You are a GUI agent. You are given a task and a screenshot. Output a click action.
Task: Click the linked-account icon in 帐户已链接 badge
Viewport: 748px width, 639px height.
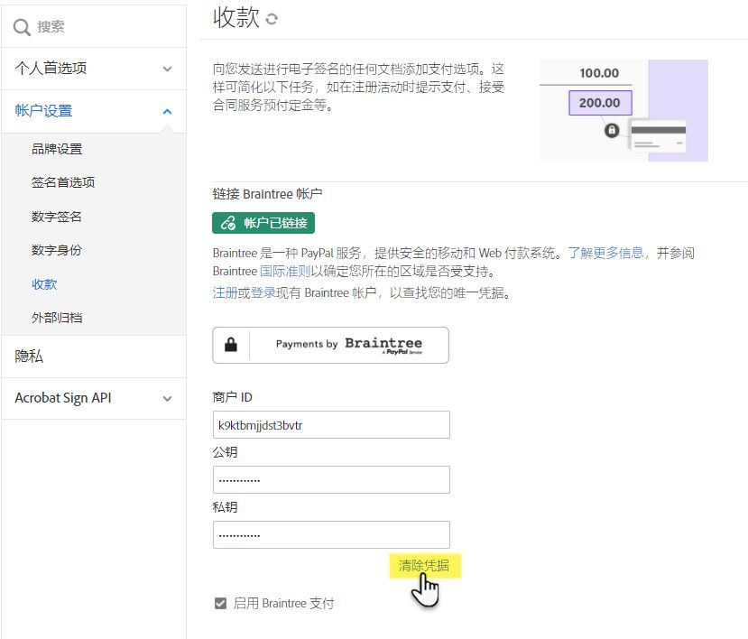pos(227,223)
